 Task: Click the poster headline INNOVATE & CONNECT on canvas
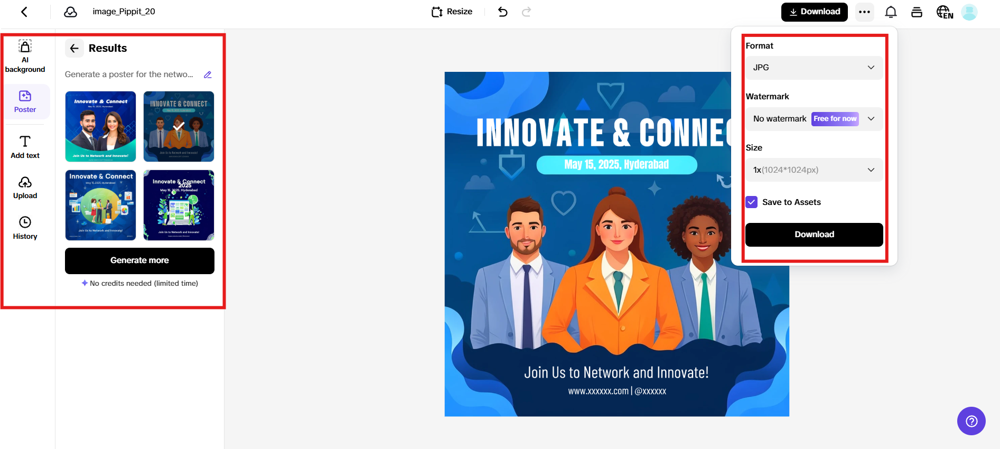[603, 132]
